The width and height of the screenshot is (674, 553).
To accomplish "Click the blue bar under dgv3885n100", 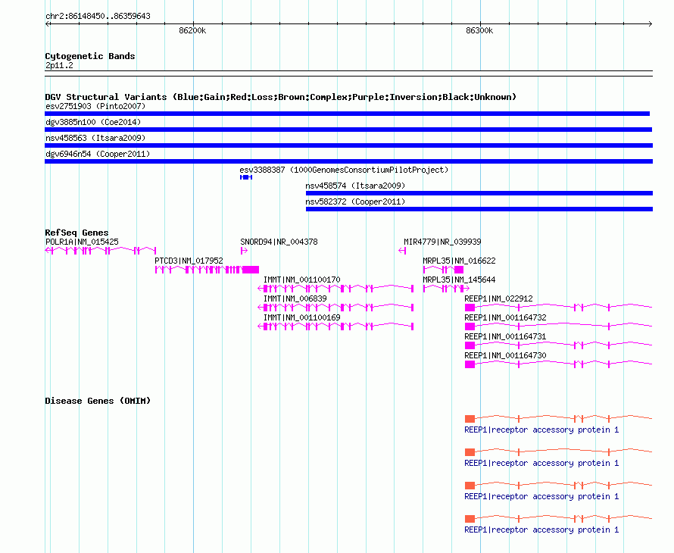I will tap(348, 130).
